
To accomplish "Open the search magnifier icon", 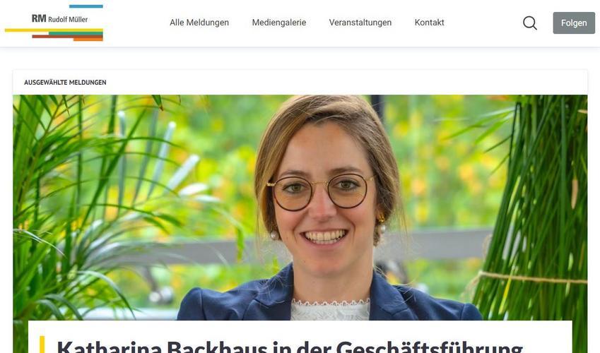I will tap(529, 23).
